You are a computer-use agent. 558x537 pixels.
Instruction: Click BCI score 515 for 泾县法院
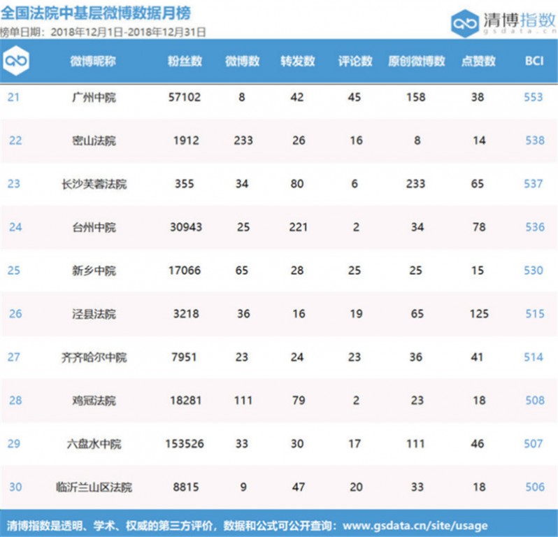coord(535,314)
